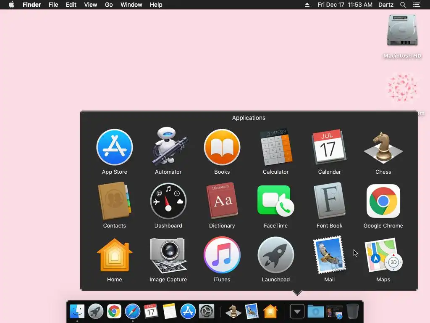Screen dimensions: 430x323
Task: Open the File menu
Action: point(53,5)
